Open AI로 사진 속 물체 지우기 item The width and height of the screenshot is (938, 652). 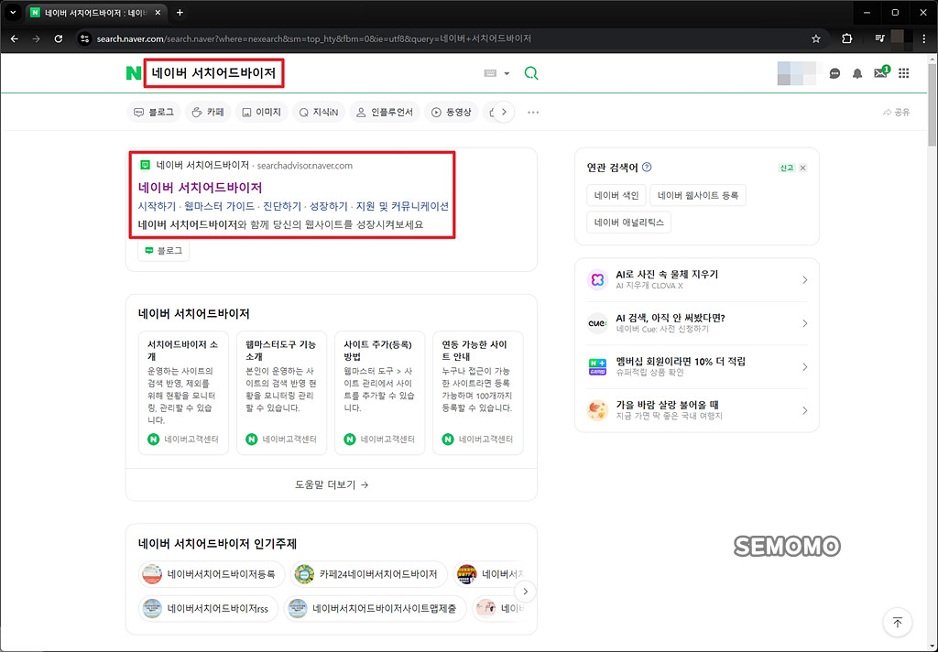click(x=697, y=279)
